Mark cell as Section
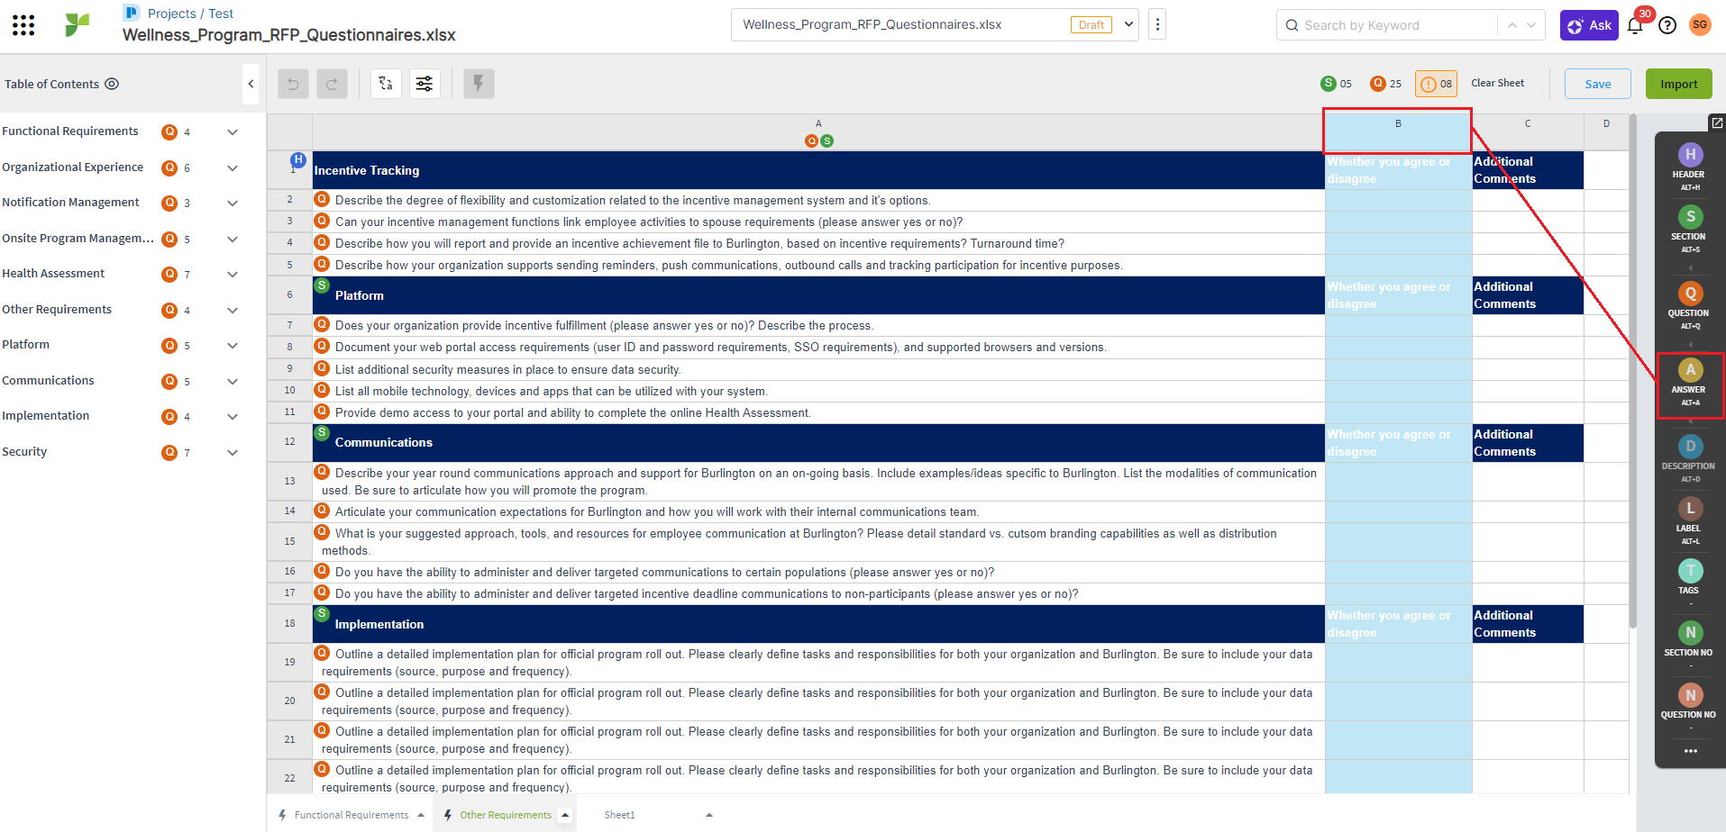This screenshot has height=832, width=1726. [1690, 229]
